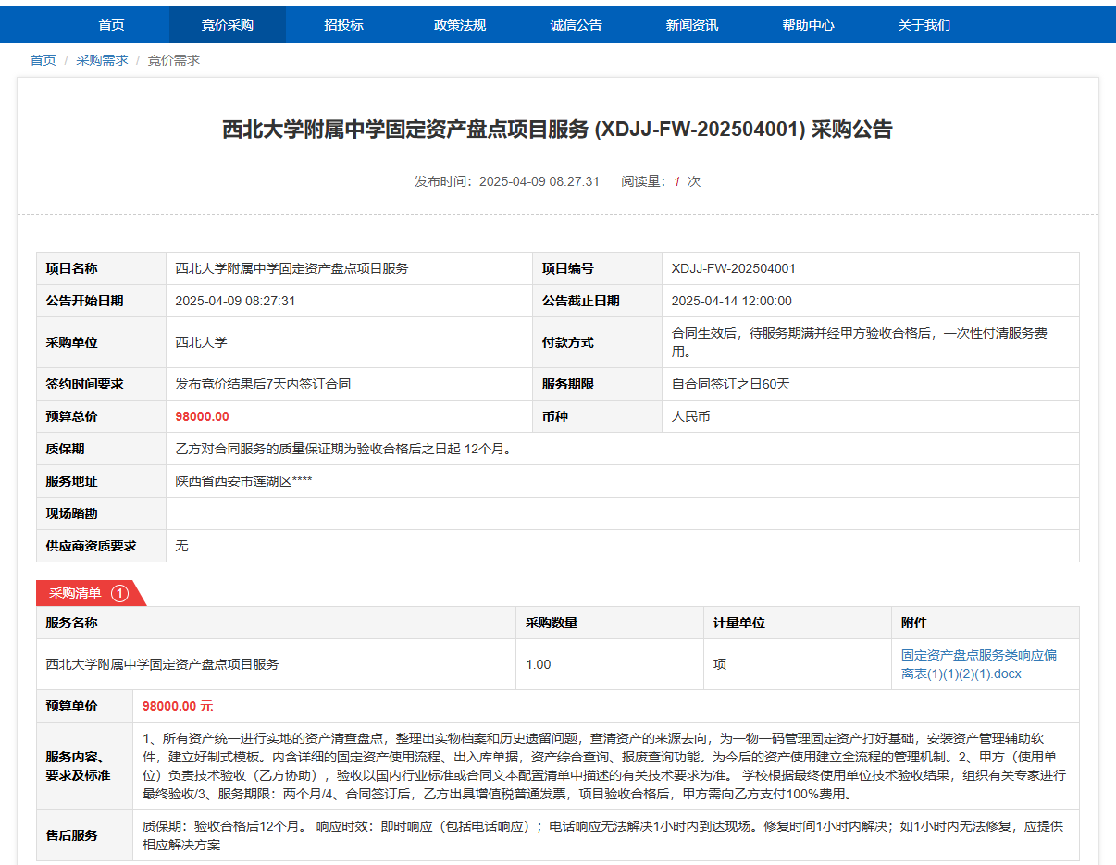Click the announcement title heading

pos(557,130)
